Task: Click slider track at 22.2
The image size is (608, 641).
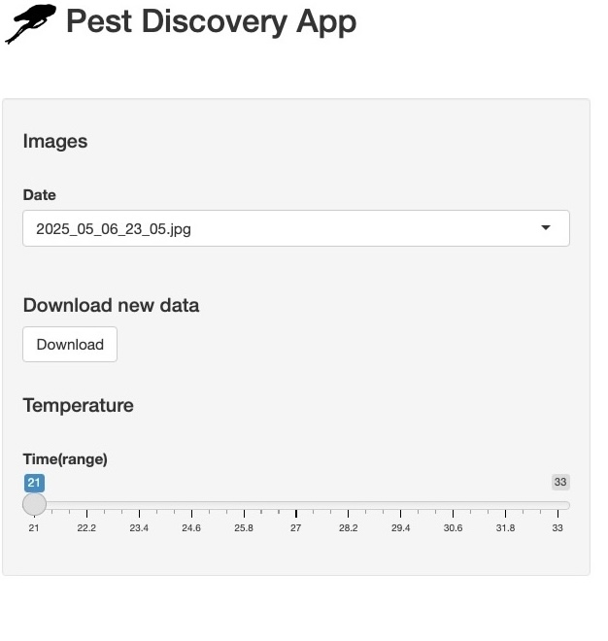Action: [86, 506]
